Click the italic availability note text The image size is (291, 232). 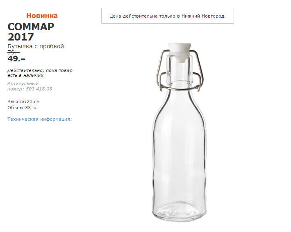(x=40, y=73)
